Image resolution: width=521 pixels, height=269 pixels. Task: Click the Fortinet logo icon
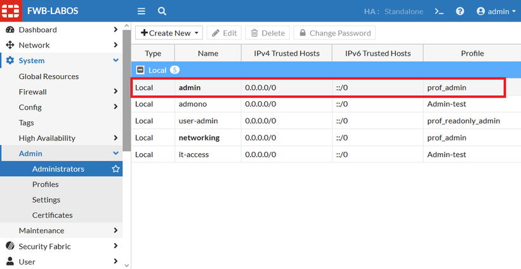point(11,11)
